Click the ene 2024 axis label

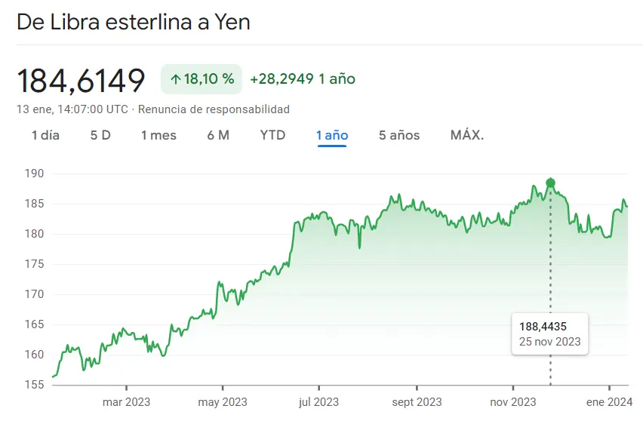[609, 402]
